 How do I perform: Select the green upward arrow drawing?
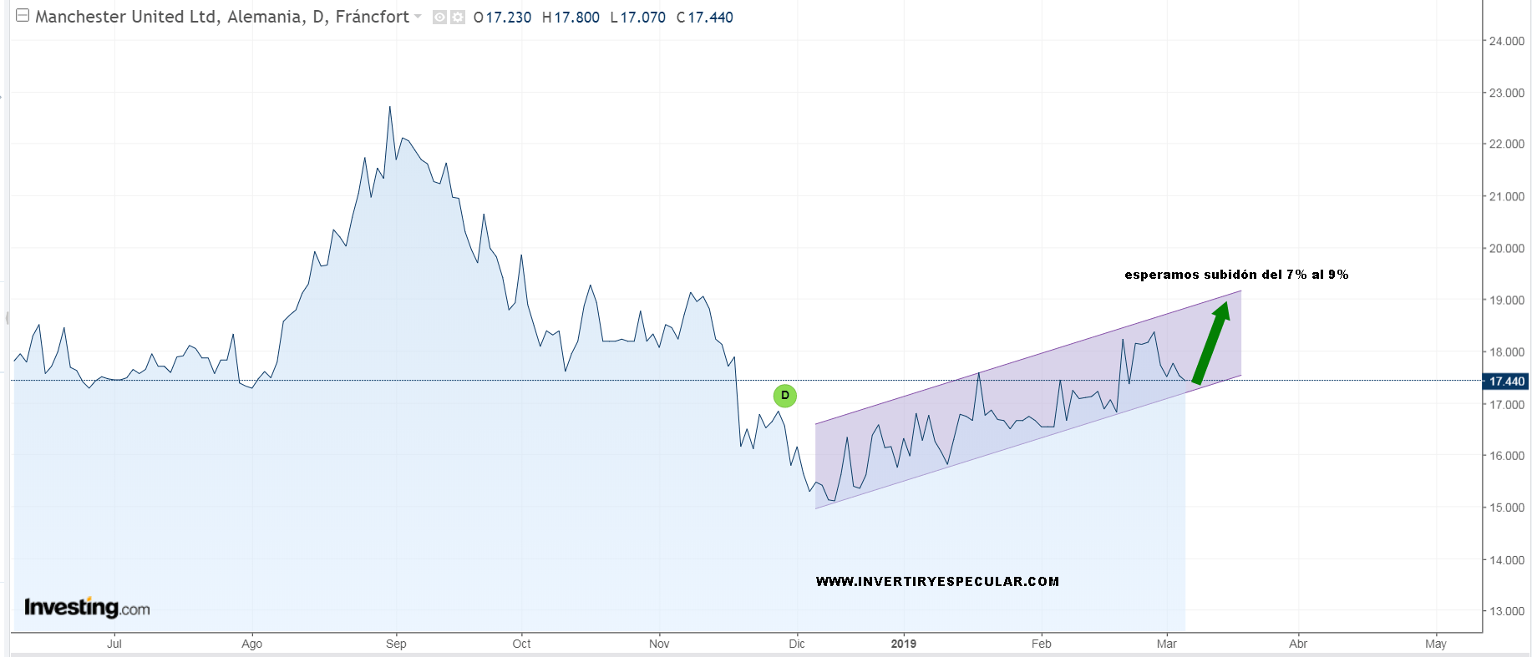point(1210,342)
